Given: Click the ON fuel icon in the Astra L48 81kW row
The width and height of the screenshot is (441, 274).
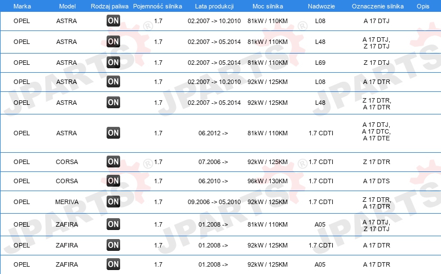Looking at the screenshot, I should coord(113,41).
